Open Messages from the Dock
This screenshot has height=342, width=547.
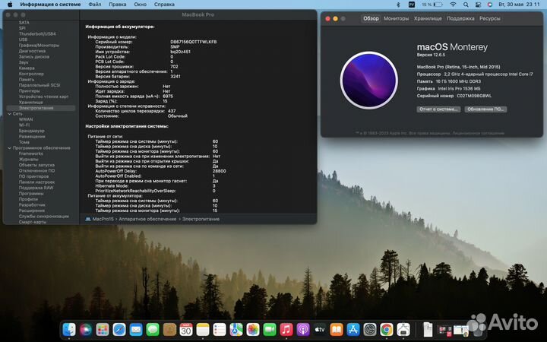click(153, 329)
